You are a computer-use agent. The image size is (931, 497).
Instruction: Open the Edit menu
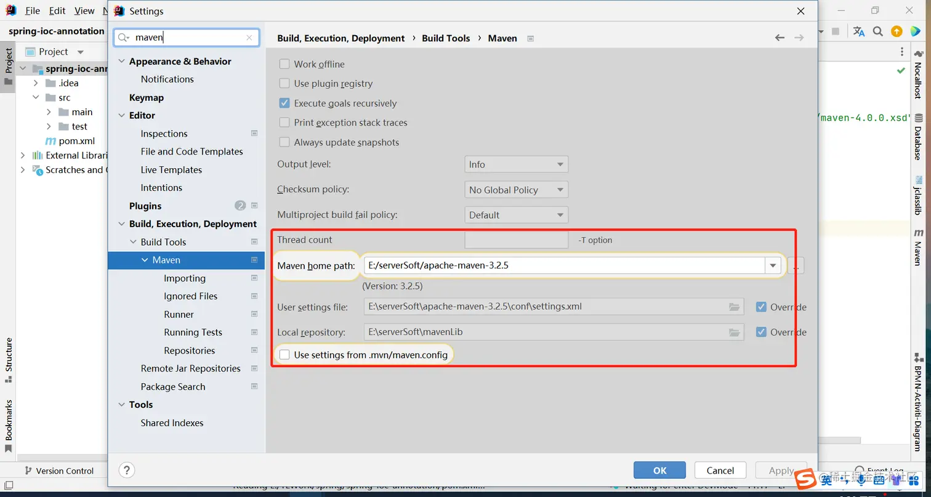tap(57, 11)
